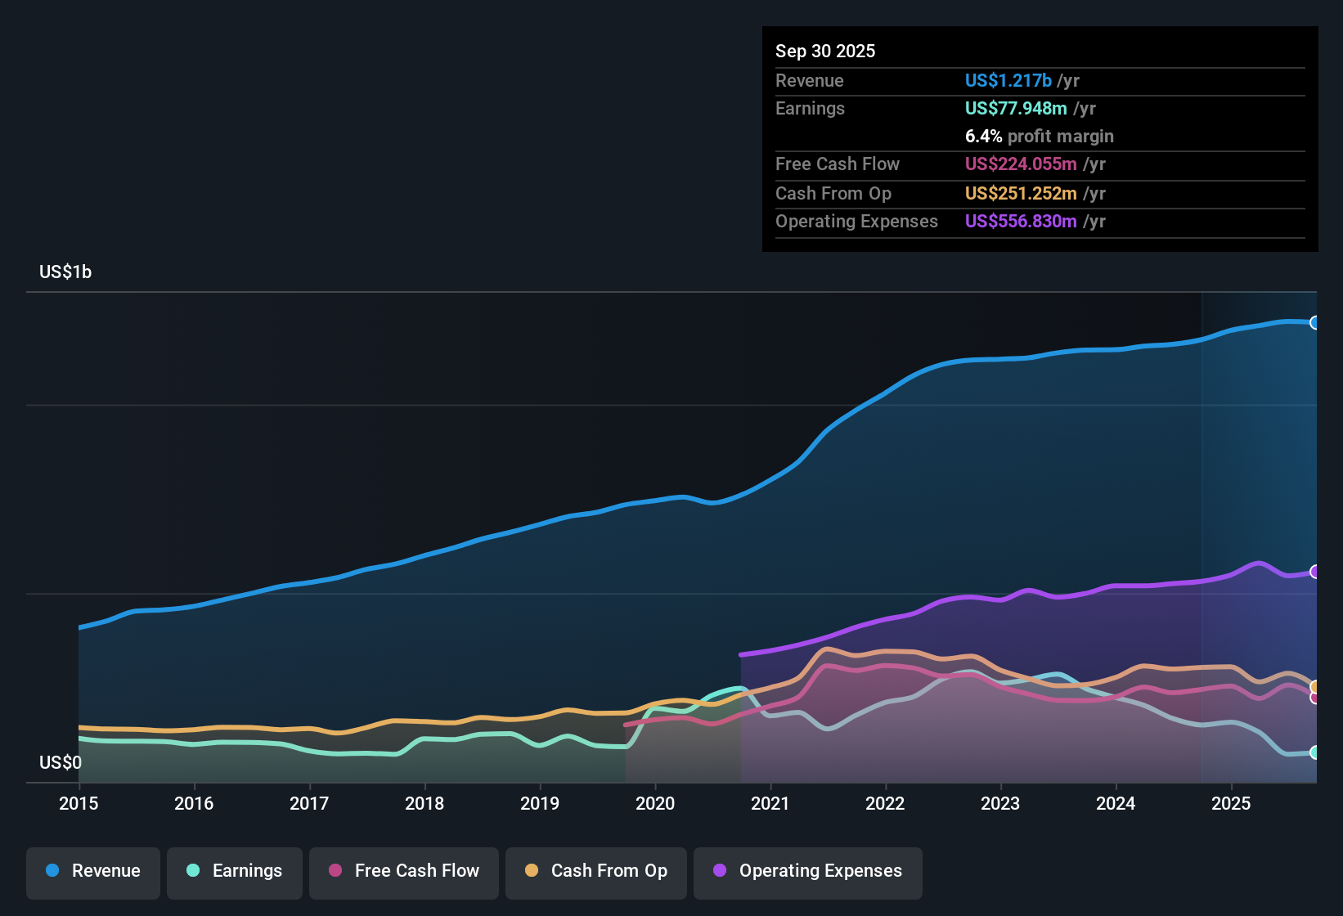Click the 2025 label on the x-axis

tap(1232, 804)
